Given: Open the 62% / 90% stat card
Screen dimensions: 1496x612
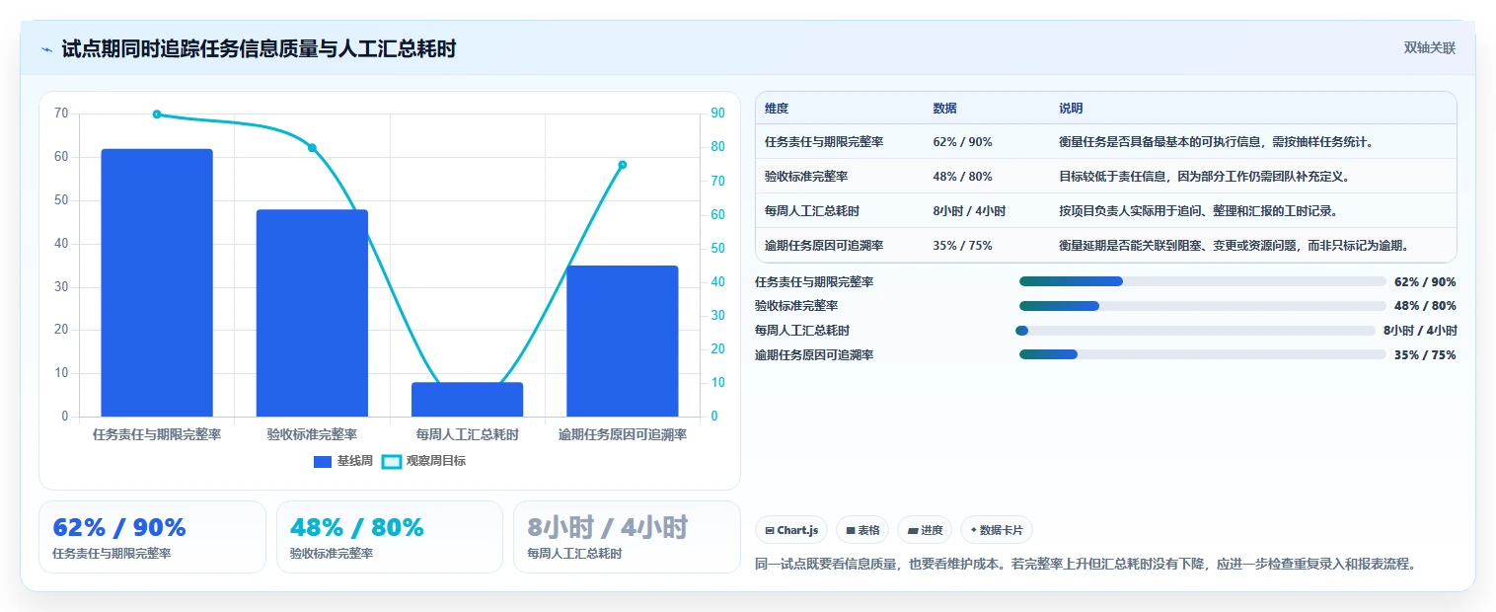Looking at the screenshot, I should [152, 537].
